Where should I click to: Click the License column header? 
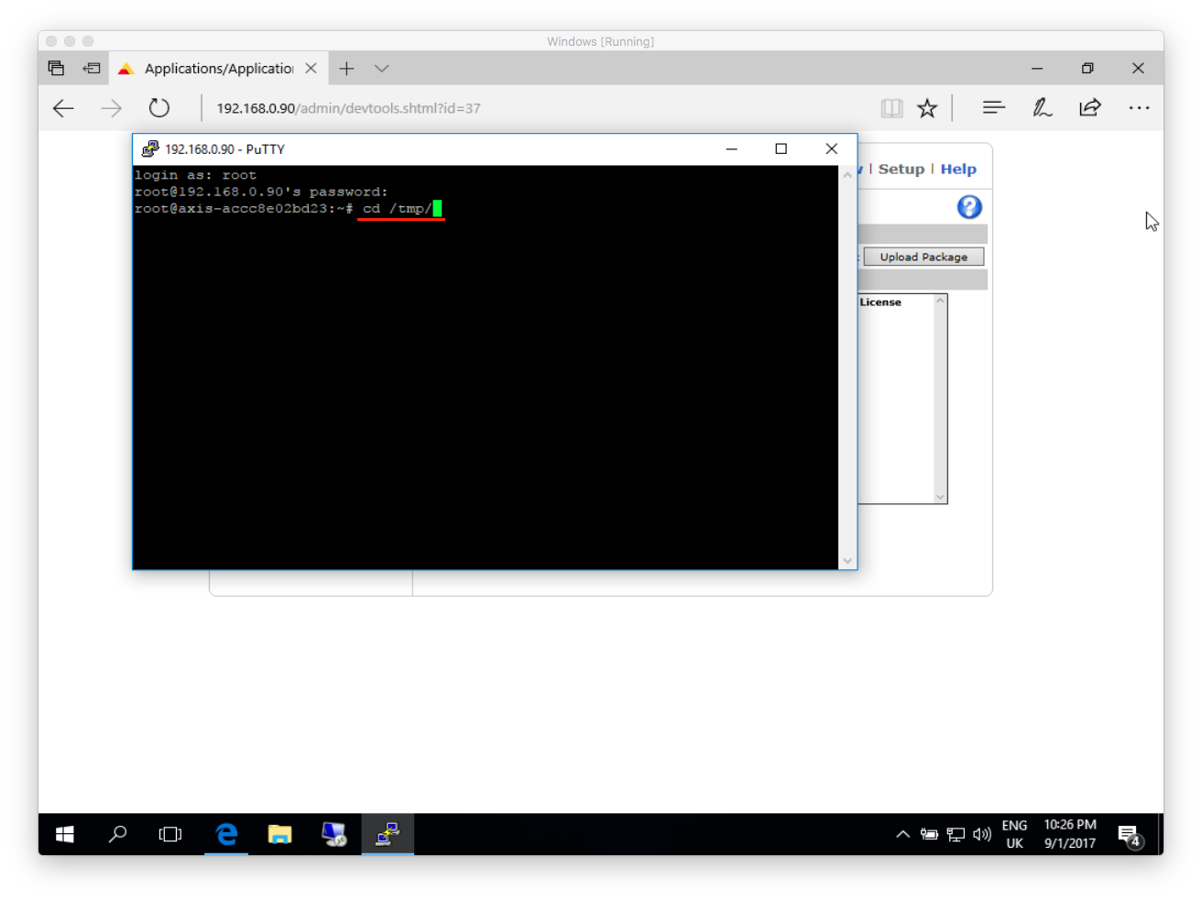pyautogui.click(x=880, y=302)
